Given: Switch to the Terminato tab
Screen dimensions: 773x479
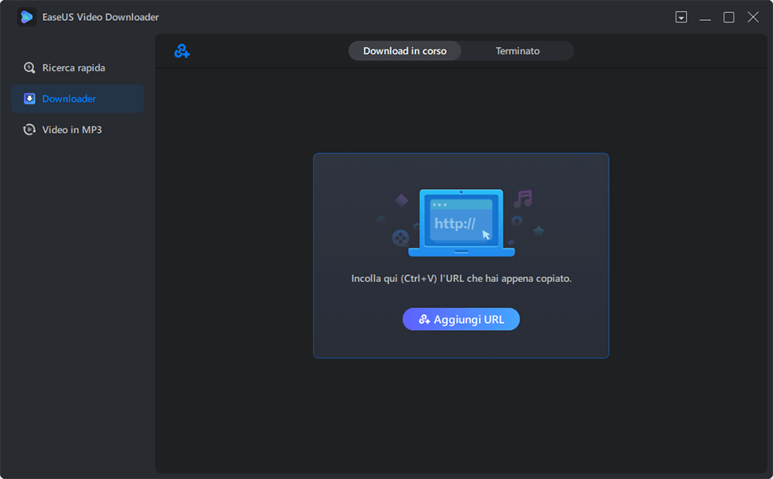Looking at the screenshot, I should (x=517, y=50).
